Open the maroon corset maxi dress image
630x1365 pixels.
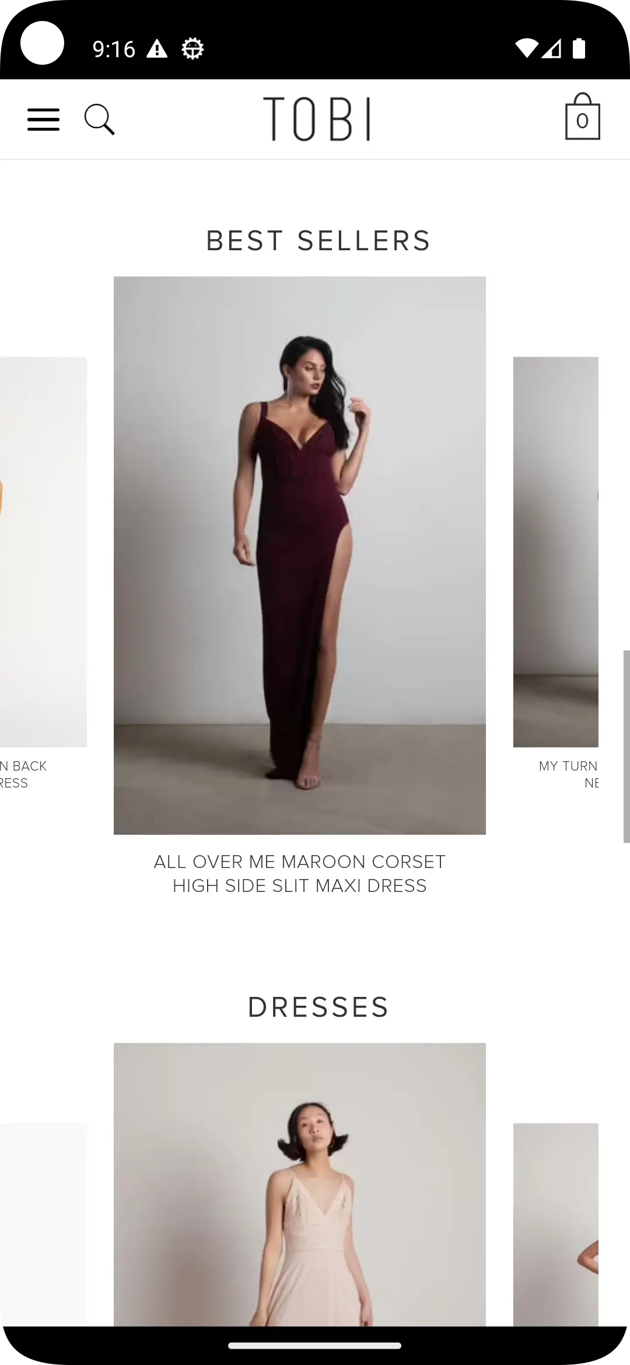[x=300, y=555]
